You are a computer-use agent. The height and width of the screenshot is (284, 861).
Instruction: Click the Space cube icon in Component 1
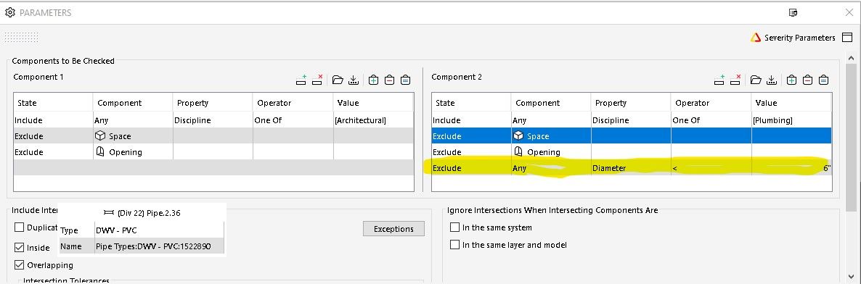point(100,136)
